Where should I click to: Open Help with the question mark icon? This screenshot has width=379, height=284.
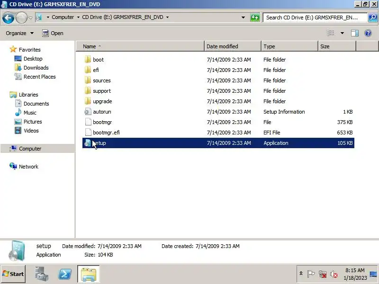point(368,33)
